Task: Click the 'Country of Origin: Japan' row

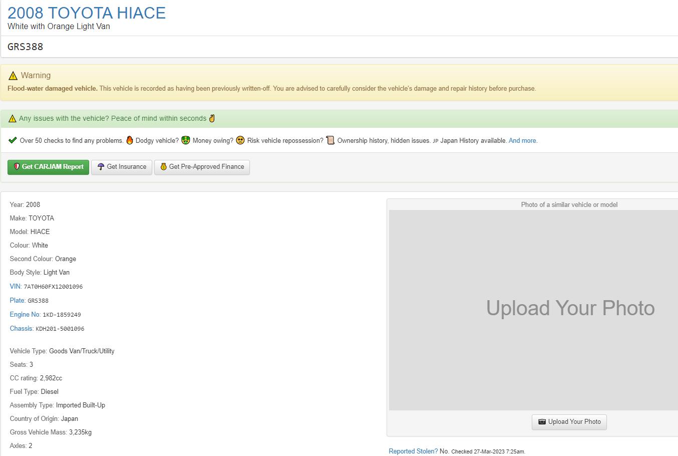Action: tap(44, 419)
